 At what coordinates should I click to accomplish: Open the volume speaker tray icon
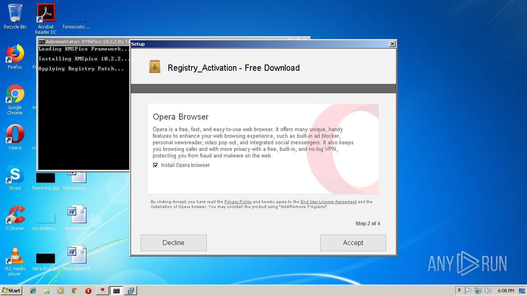click(488, 291)
